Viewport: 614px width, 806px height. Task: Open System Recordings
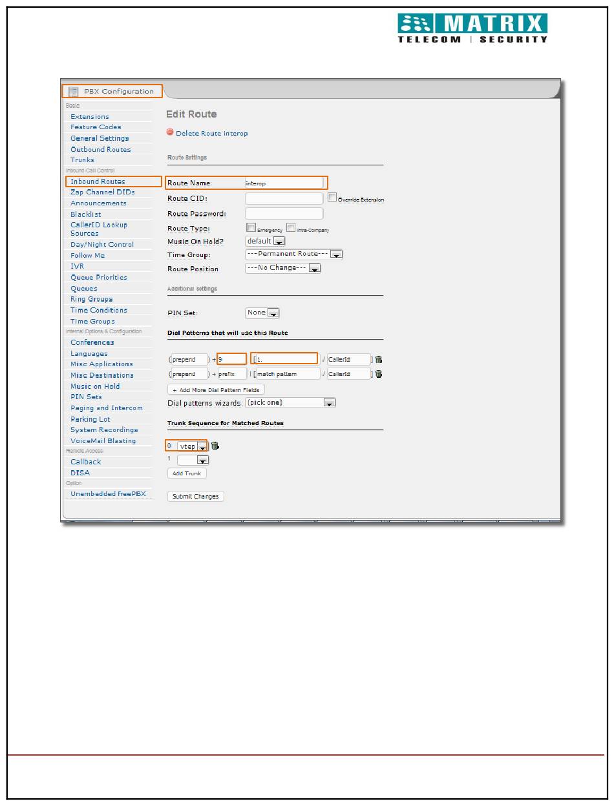click(x=104, y=430)
